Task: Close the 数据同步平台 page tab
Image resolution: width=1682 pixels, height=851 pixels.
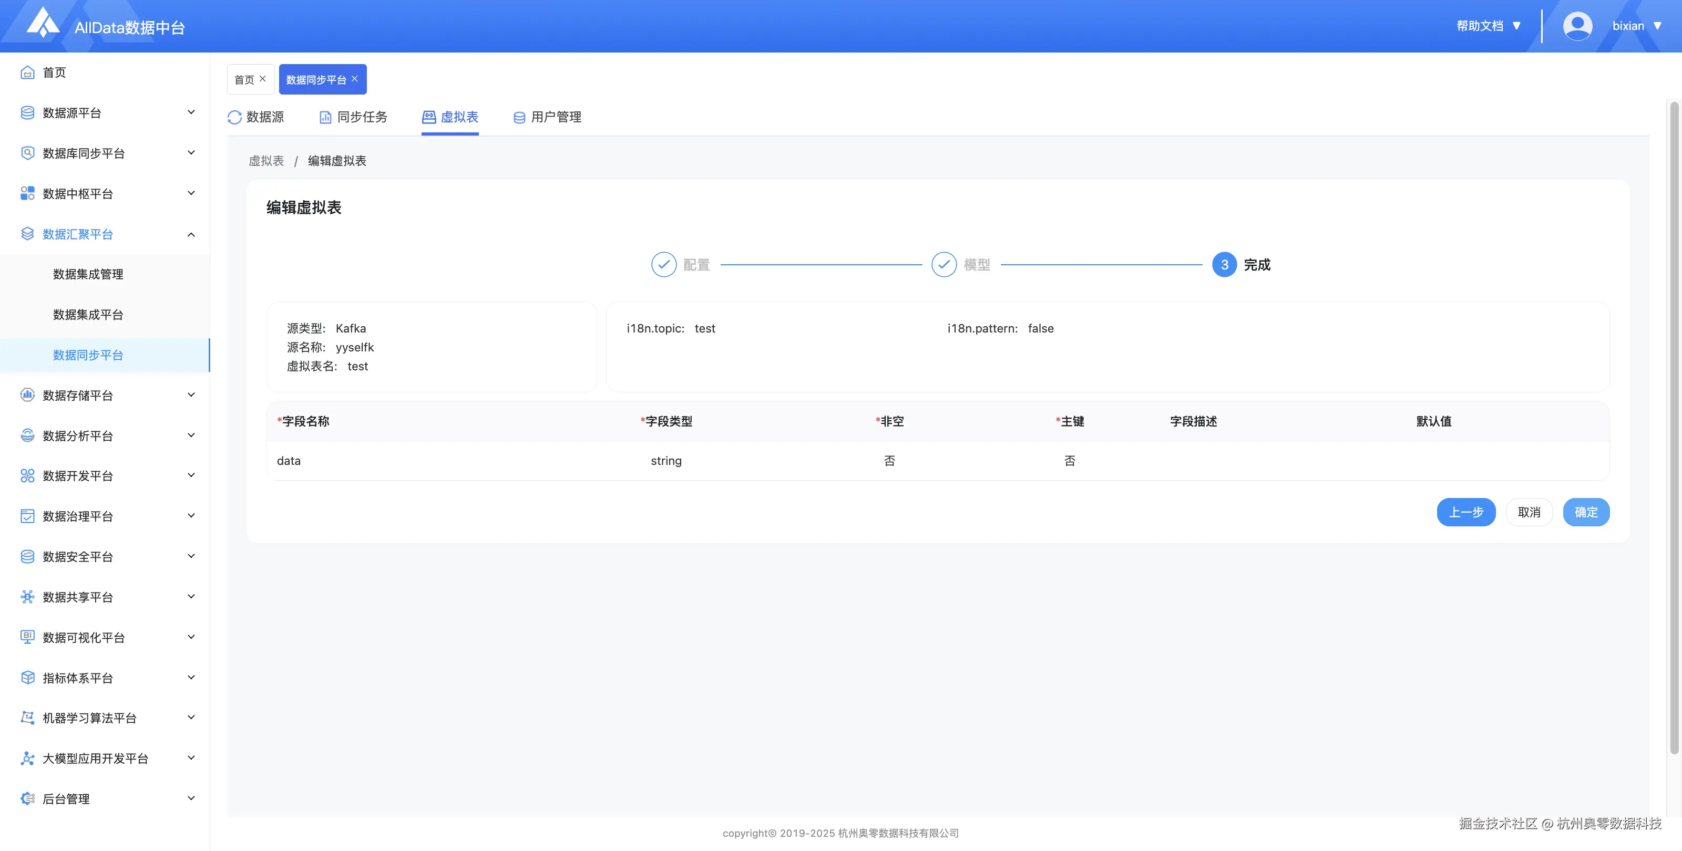Action: coord(355,79)
